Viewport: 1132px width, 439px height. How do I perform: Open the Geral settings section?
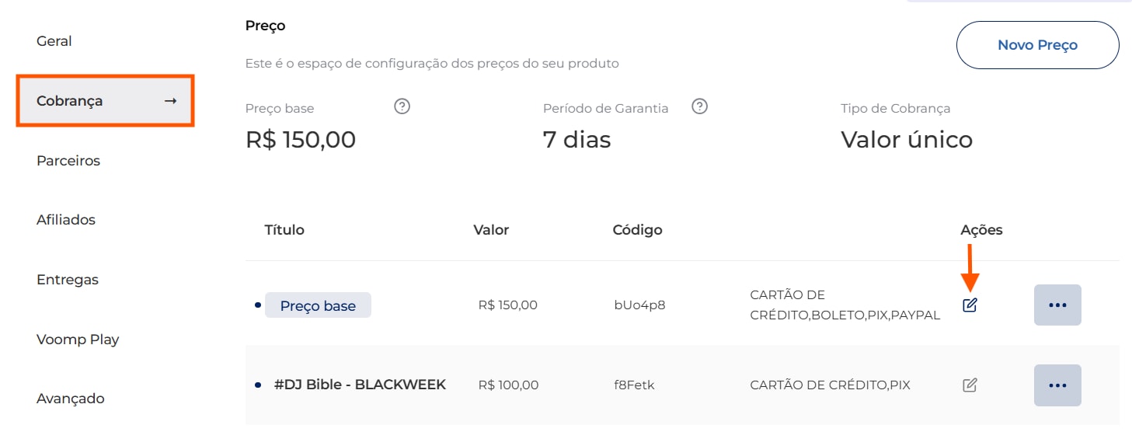click(54, 41)
